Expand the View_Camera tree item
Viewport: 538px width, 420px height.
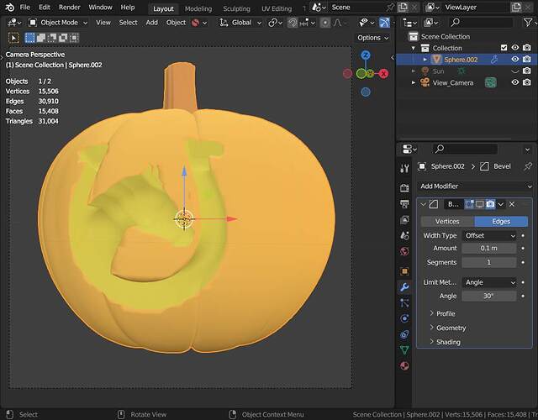(414, 82)
